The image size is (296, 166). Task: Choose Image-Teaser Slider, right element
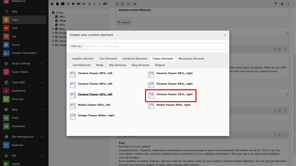pos(96,115)
